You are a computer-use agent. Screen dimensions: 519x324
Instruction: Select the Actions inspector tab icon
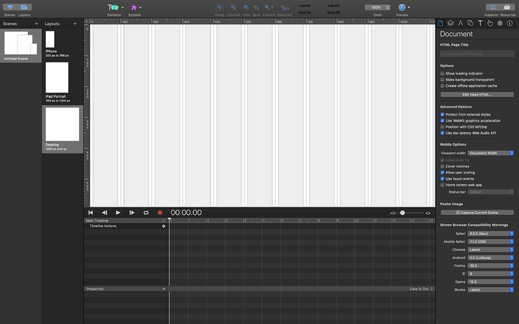[x=490, y=23]
